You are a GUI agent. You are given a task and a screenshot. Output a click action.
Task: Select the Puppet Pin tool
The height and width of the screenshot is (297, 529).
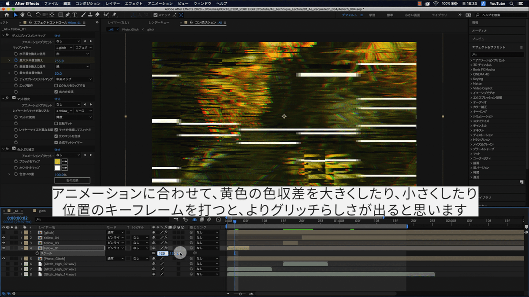[114, 15]
